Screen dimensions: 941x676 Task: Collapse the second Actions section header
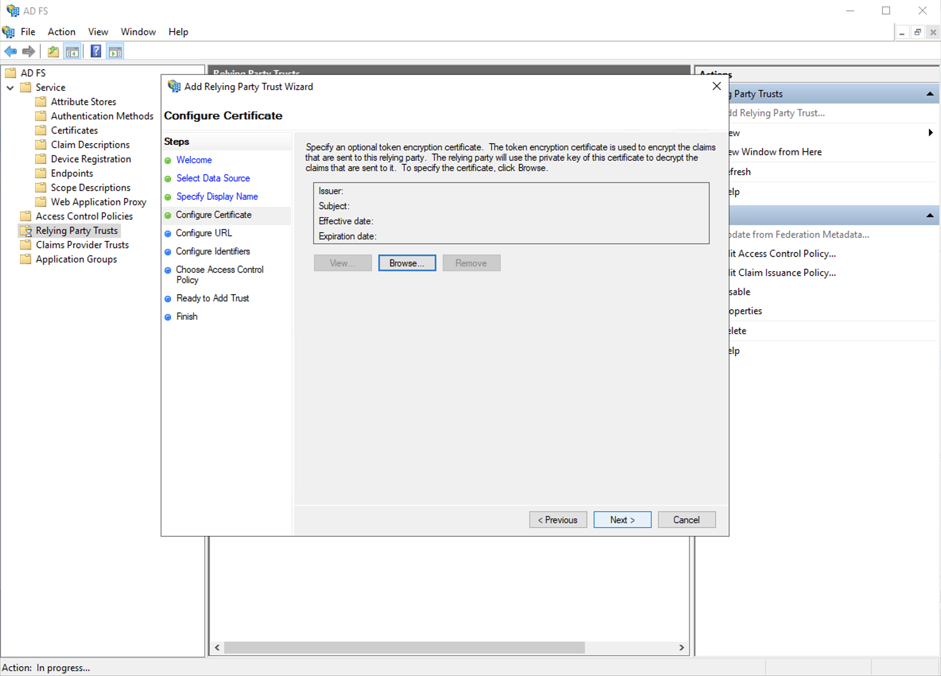coord(930,215)
